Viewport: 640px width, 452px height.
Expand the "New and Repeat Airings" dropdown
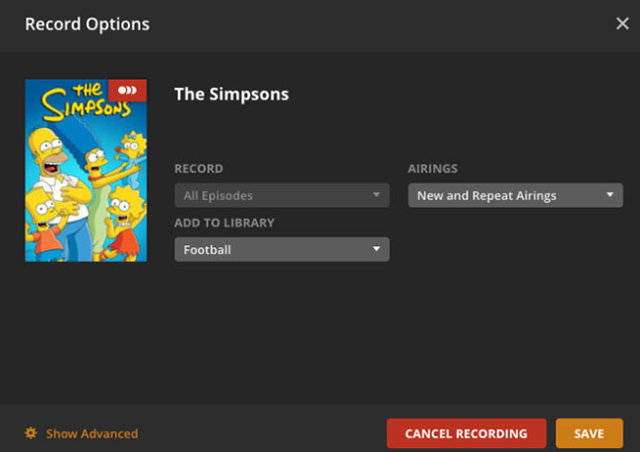(x=515, y=195)
